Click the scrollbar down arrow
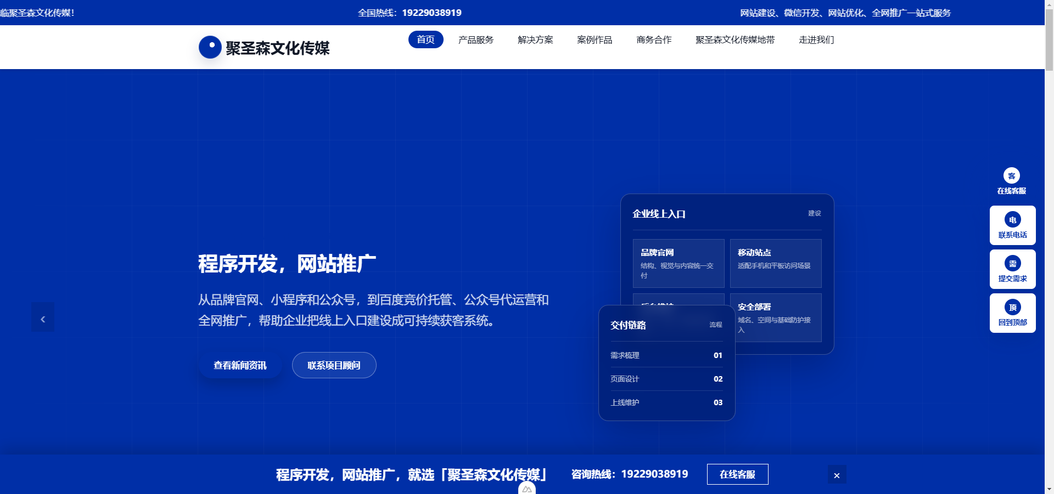This screenshot has width=1054, height=494. tap(1049, 489)
